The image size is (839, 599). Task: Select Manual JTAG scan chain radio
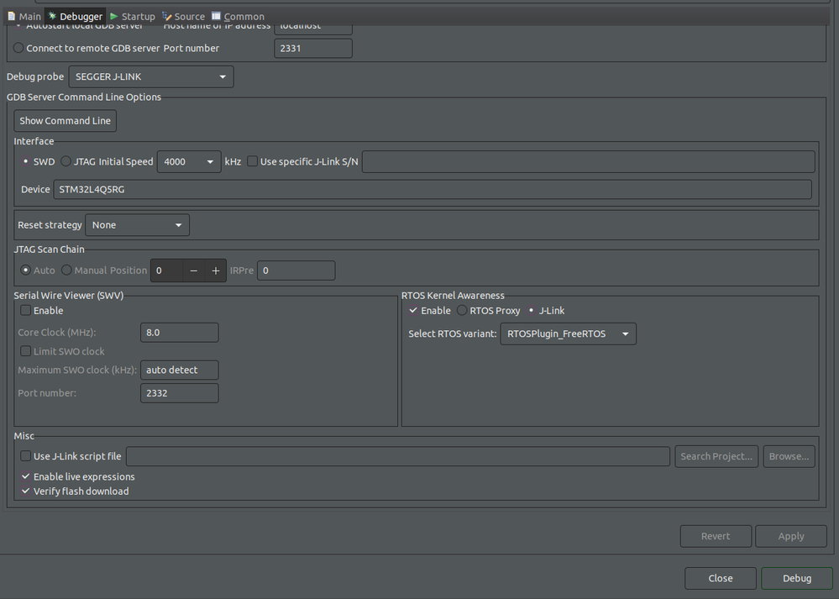tap(66, 270)
